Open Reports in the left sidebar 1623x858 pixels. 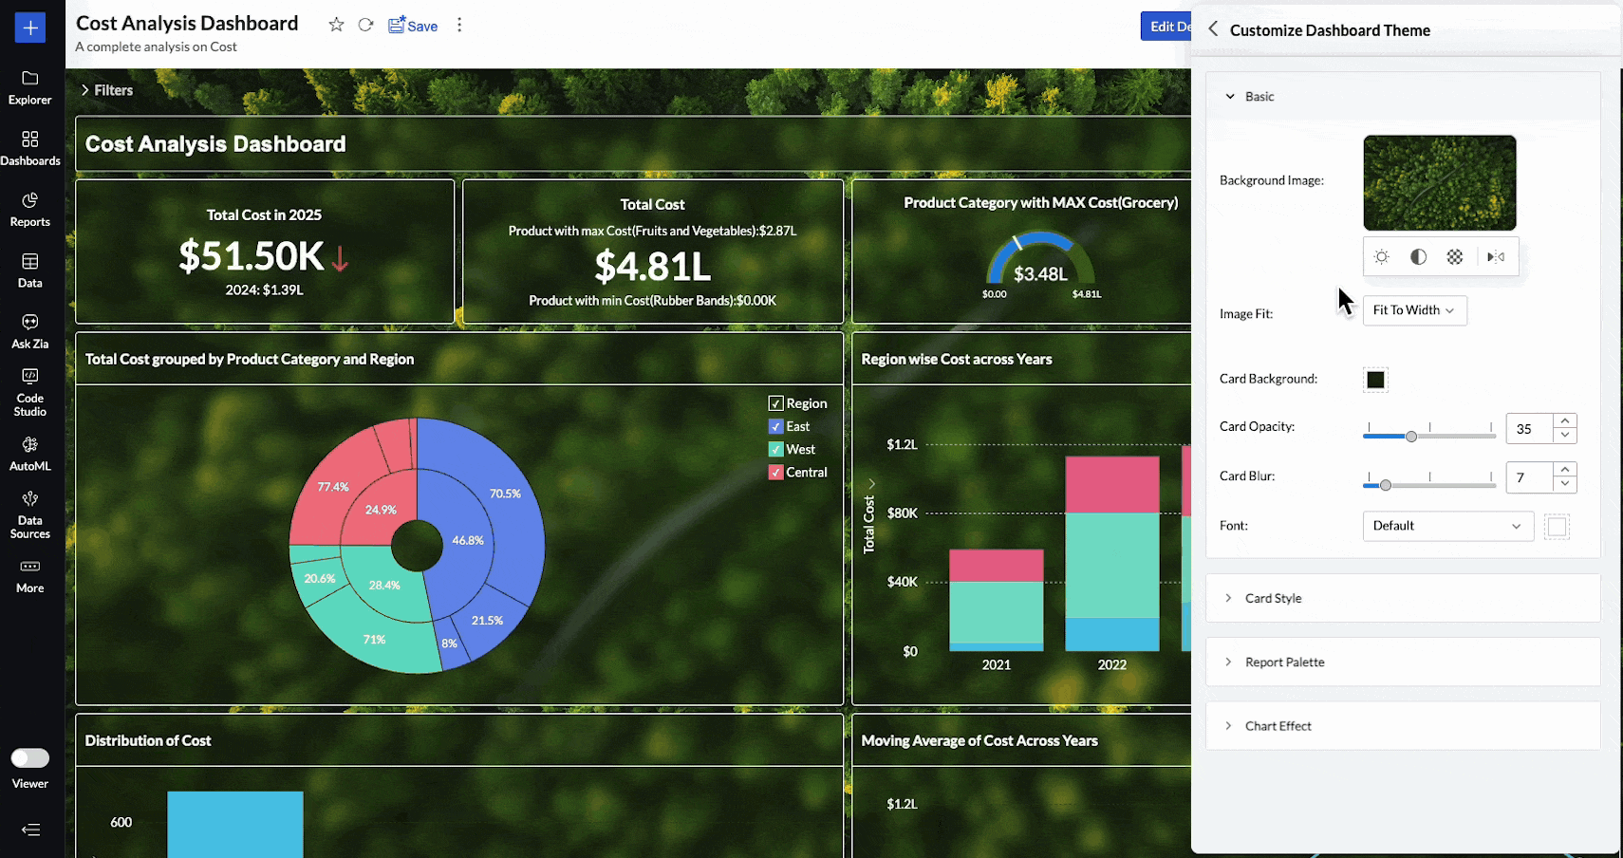click(30, 209)
